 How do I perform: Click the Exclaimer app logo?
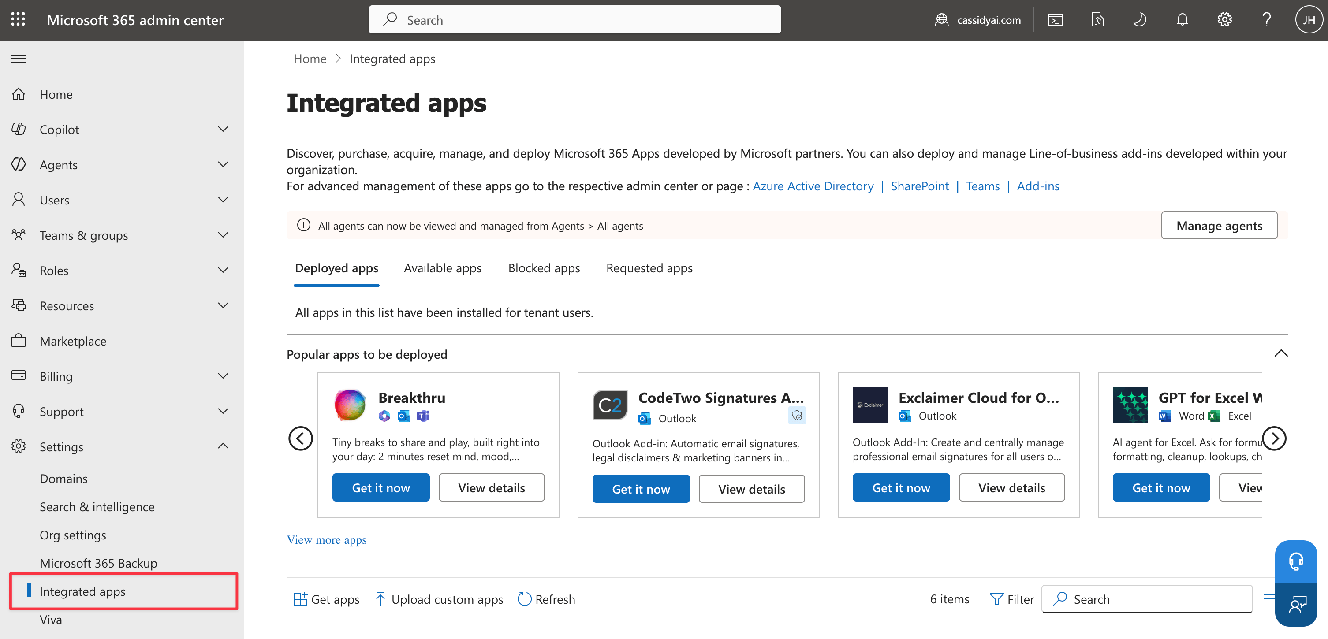tap(870, 405)
